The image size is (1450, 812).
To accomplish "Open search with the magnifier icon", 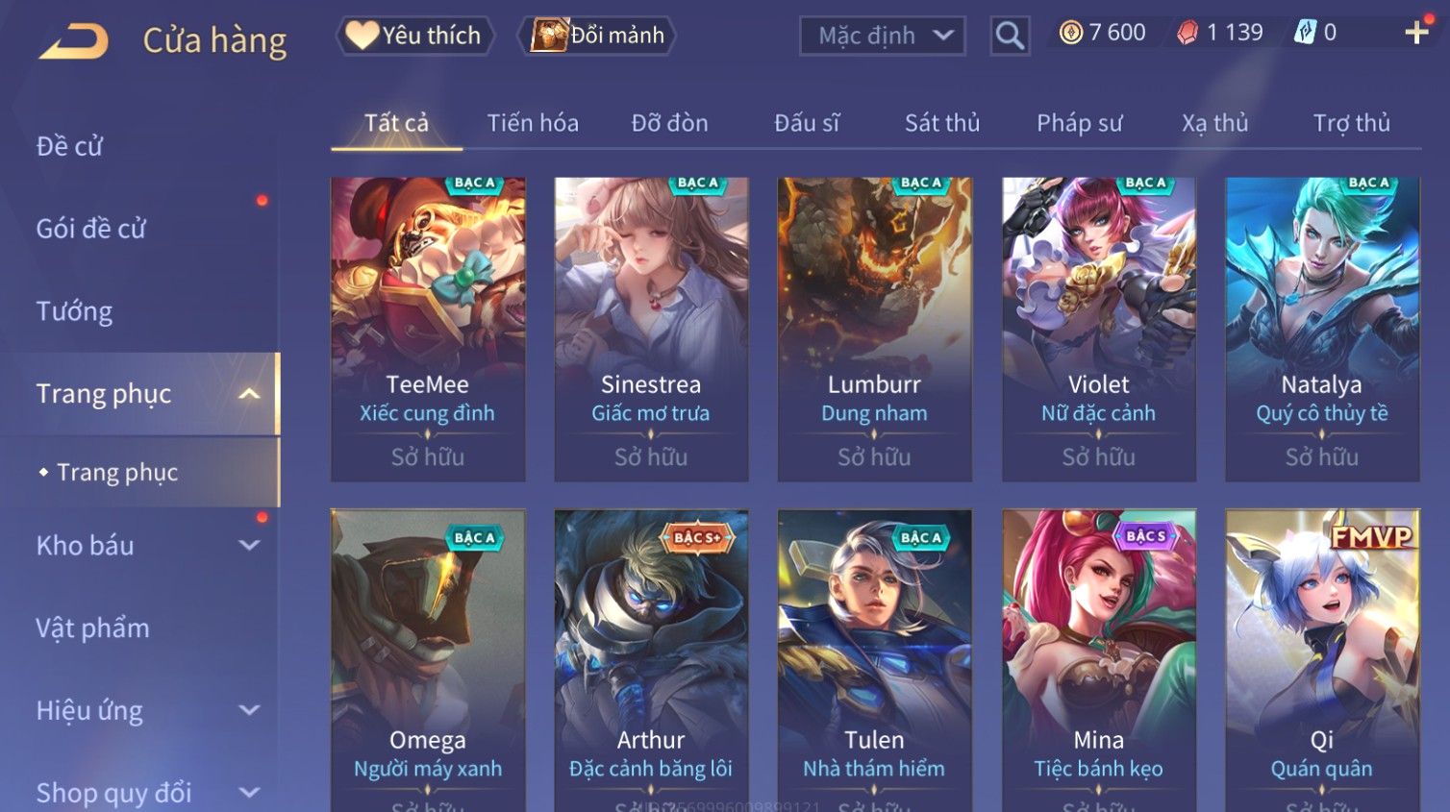I will 1010,37.
